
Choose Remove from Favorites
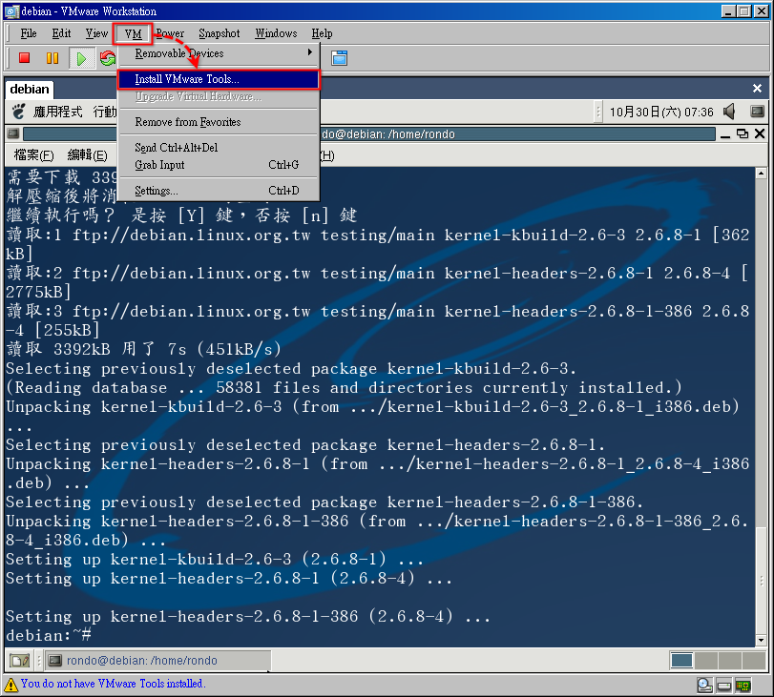point(188,122)
